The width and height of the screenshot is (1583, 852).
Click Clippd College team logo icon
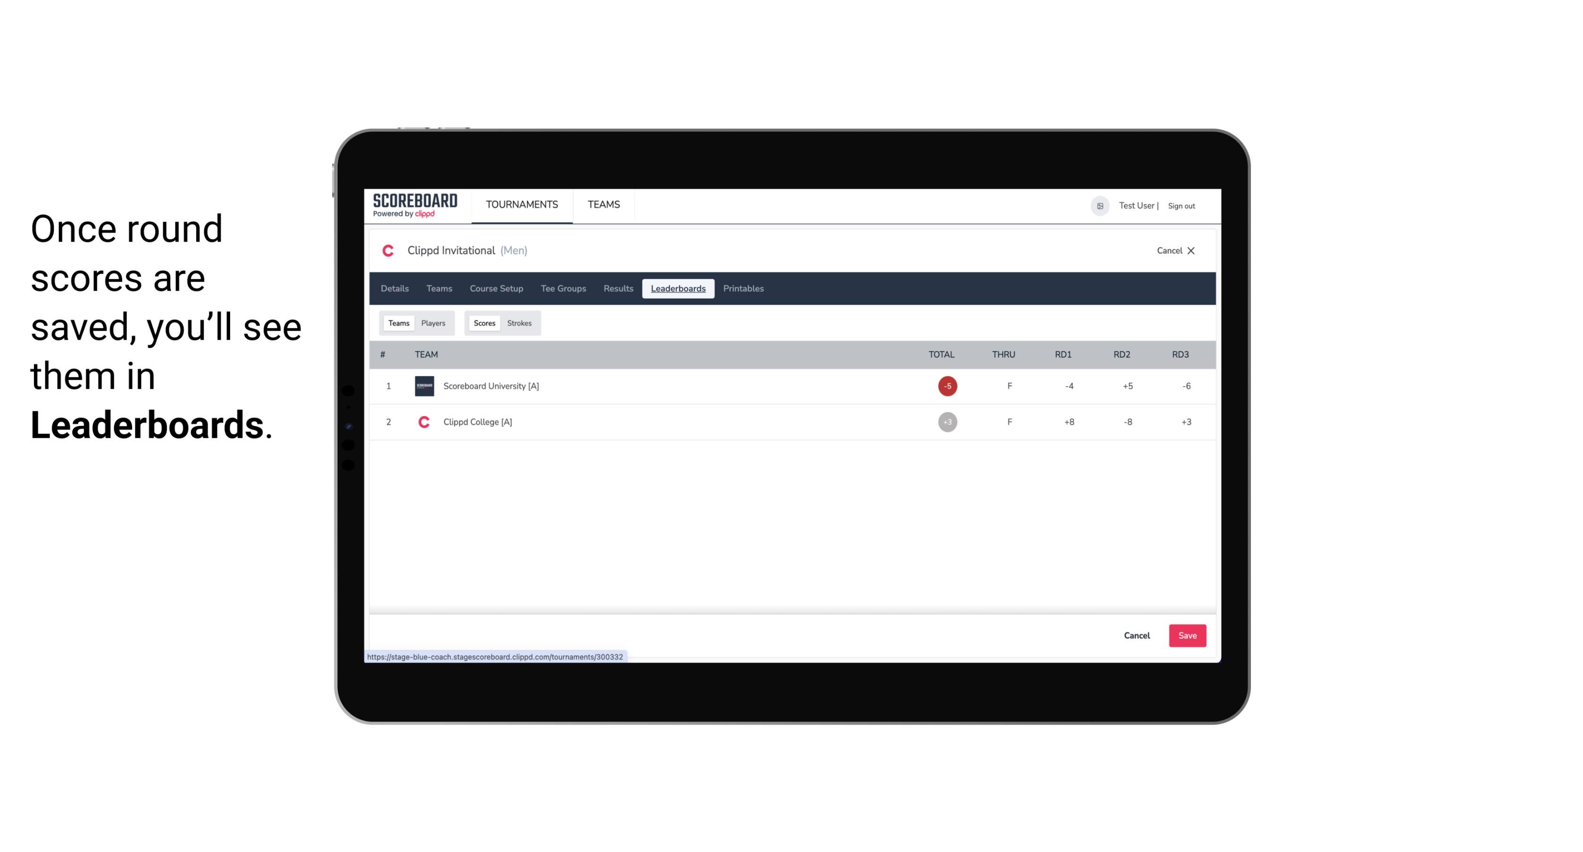point(422,422)
